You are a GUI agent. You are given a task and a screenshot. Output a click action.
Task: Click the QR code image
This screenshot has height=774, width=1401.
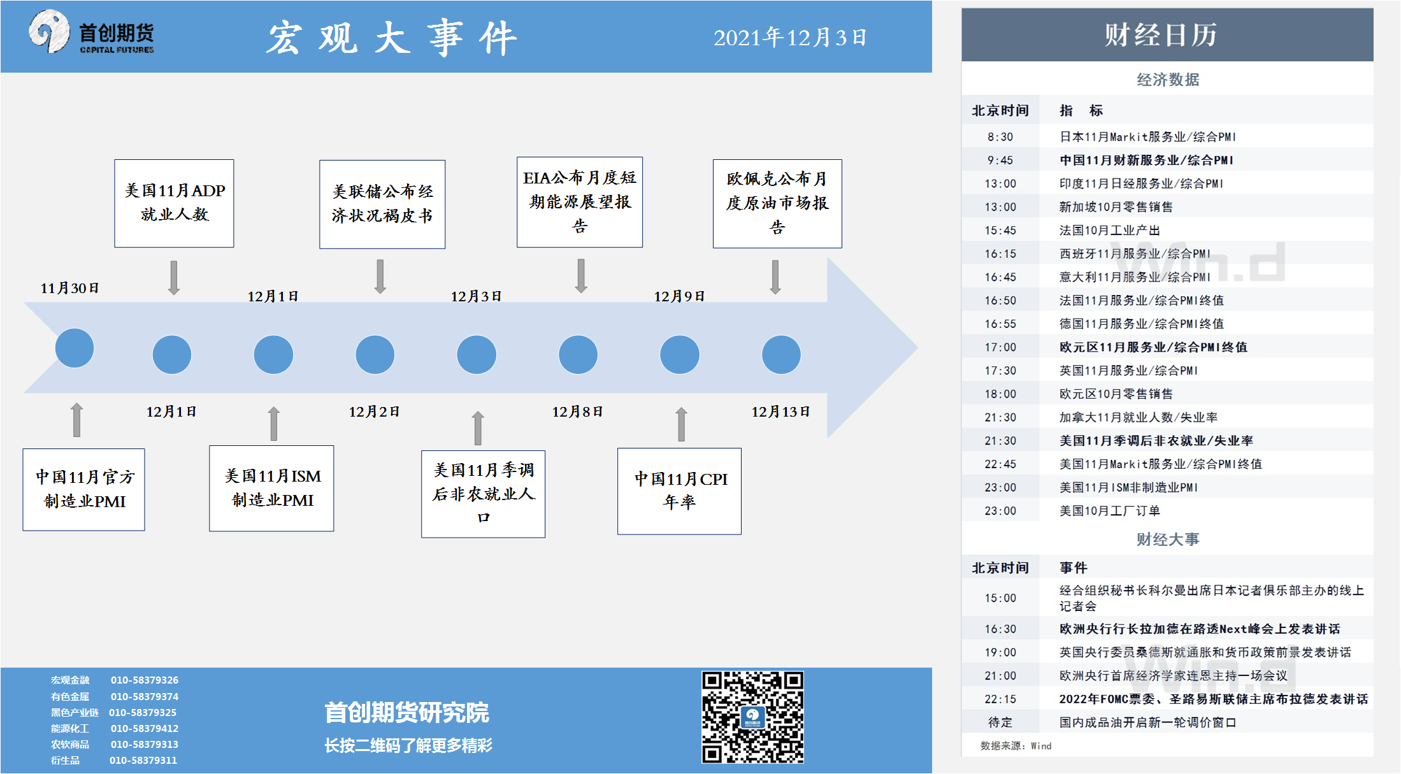[752, 717]
